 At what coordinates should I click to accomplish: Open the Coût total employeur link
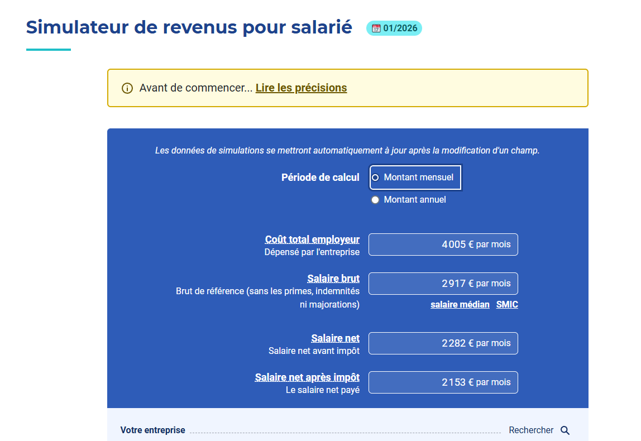[312, 239]
